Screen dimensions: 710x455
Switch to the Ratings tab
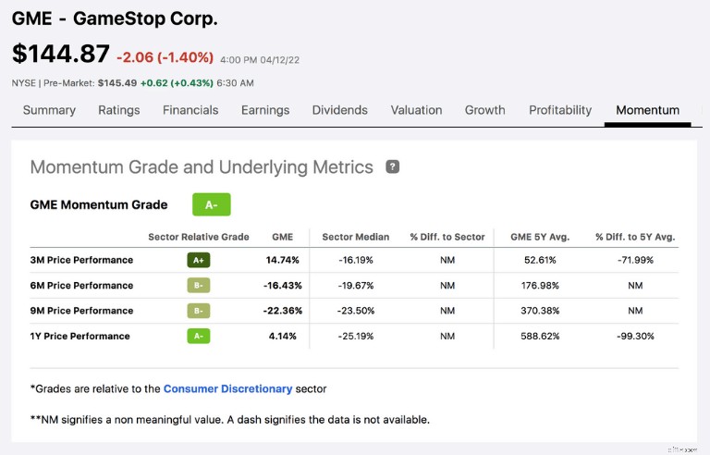pyautogui.click(x=119, y=110)
